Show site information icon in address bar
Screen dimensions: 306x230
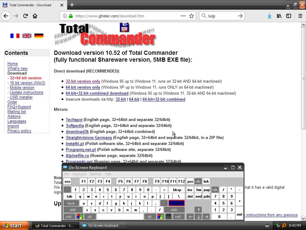tap(65, 16)
